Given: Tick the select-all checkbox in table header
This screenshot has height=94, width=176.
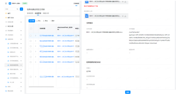Looking at the screenshot, I should tap(31, 28).
